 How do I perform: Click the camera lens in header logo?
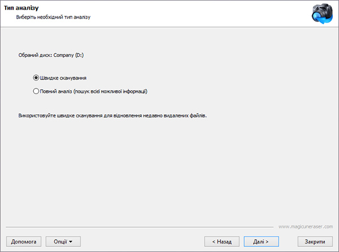click(x=318, y=16)
